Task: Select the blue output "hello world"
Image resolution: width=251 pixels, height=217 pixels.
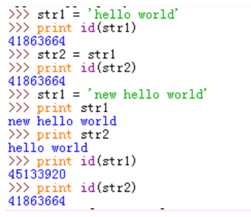Action: pos(48,148)
